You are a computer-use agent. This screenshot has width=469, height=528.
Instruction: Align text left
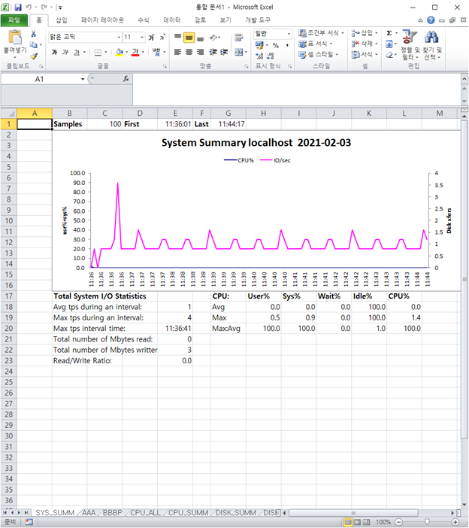pyautogui.click(x=178, y=52)
